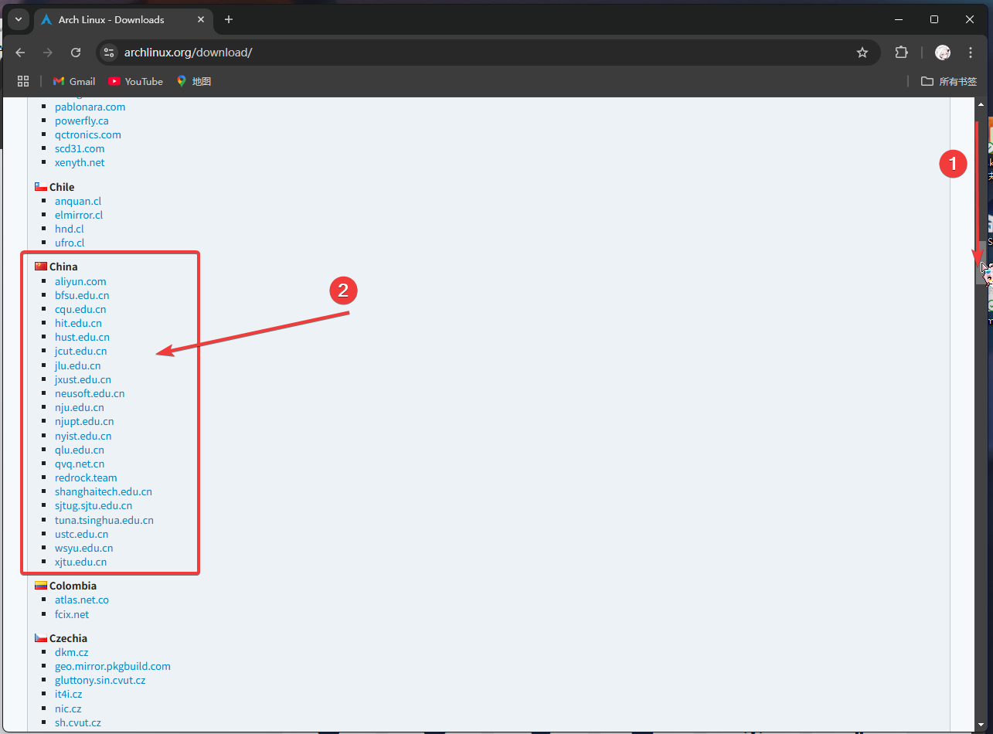Close the Arch Linux - Downloads tab
Image resolution: width=993 pixels, height=734 pixels.
pyautogui.click(x=199, y=19)
